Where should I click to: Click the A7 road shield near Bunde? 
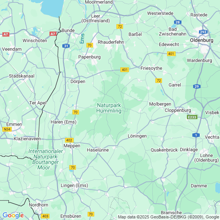[53, 34]
